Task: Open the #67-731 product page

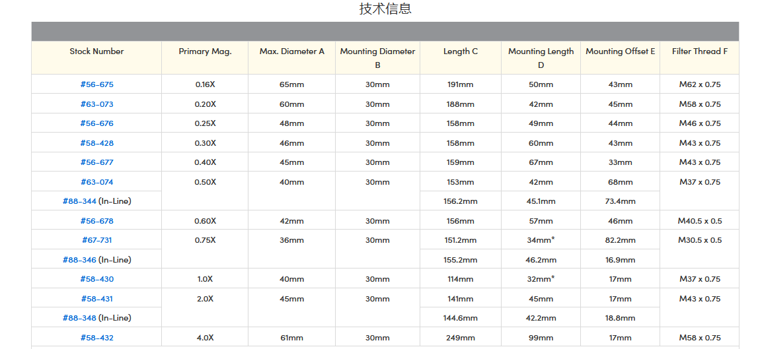Action: [96, 240]
